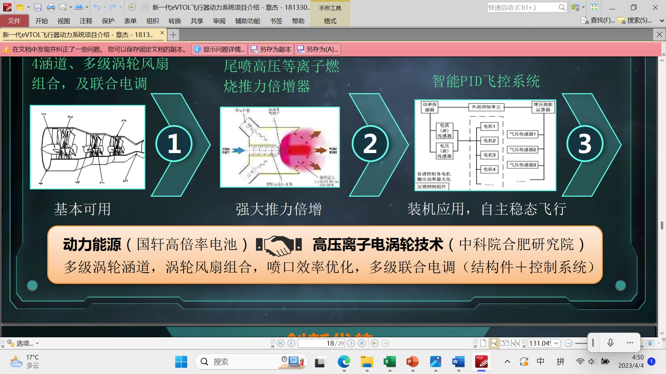Click the Print icon in quick toolbar
Screen dimensions: 666x374
pyautogui.click(x=51, y=7)
